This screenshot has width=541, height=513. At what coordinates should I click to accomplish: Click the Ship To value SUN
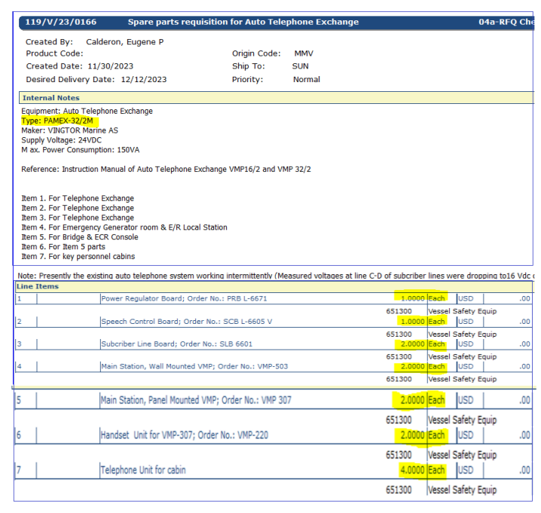click(300, 66)
